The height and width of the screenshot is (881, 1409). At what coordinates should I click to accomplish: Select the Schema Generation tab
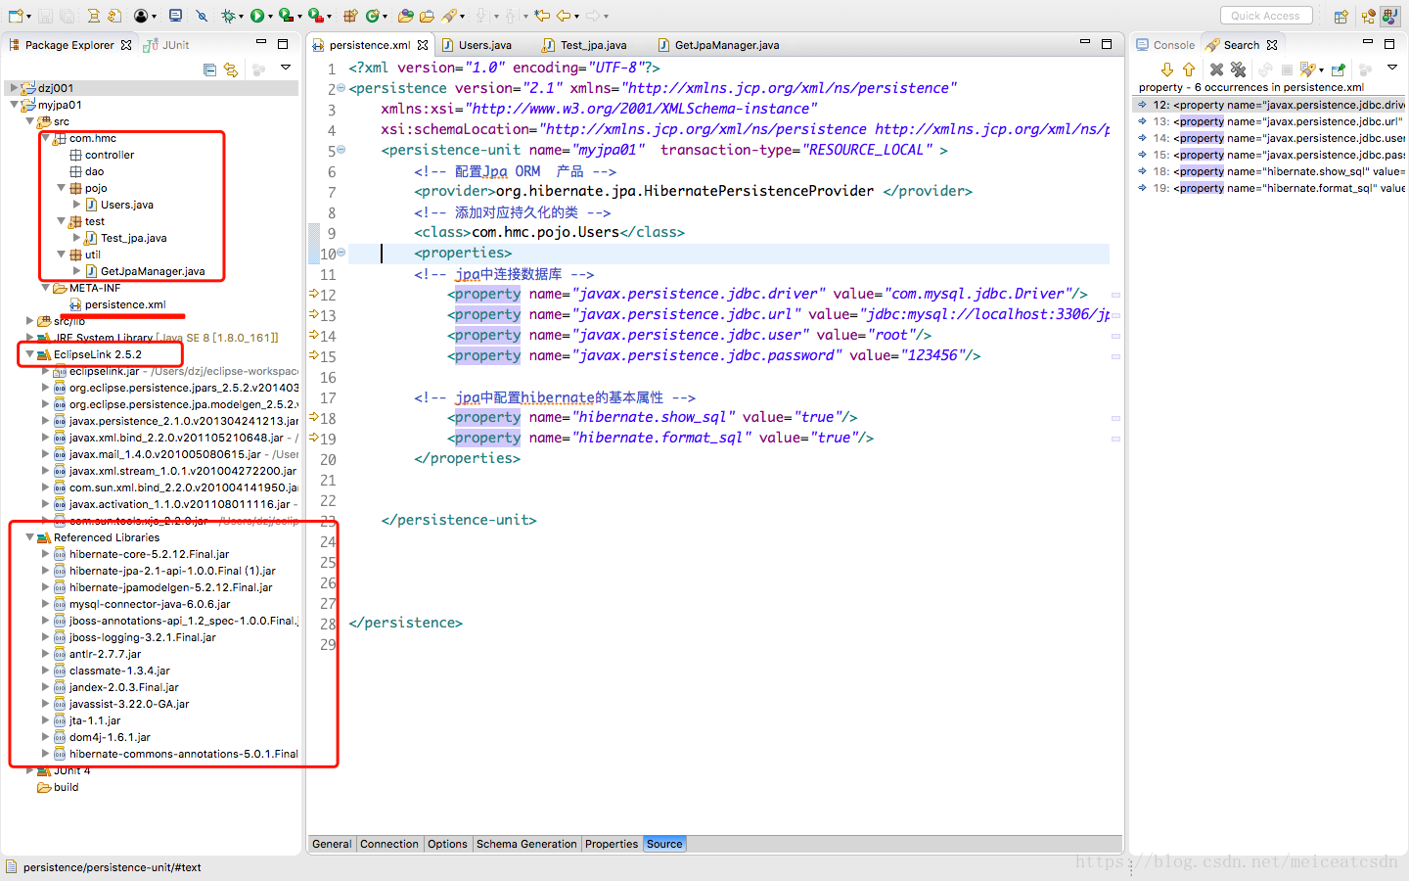526,844
